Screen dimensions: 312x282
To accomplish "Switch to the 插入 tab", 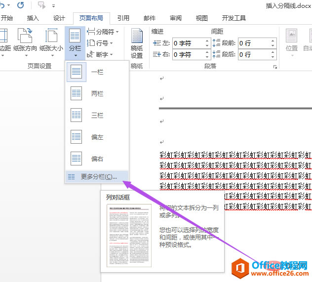I will (x=33, y=18).
